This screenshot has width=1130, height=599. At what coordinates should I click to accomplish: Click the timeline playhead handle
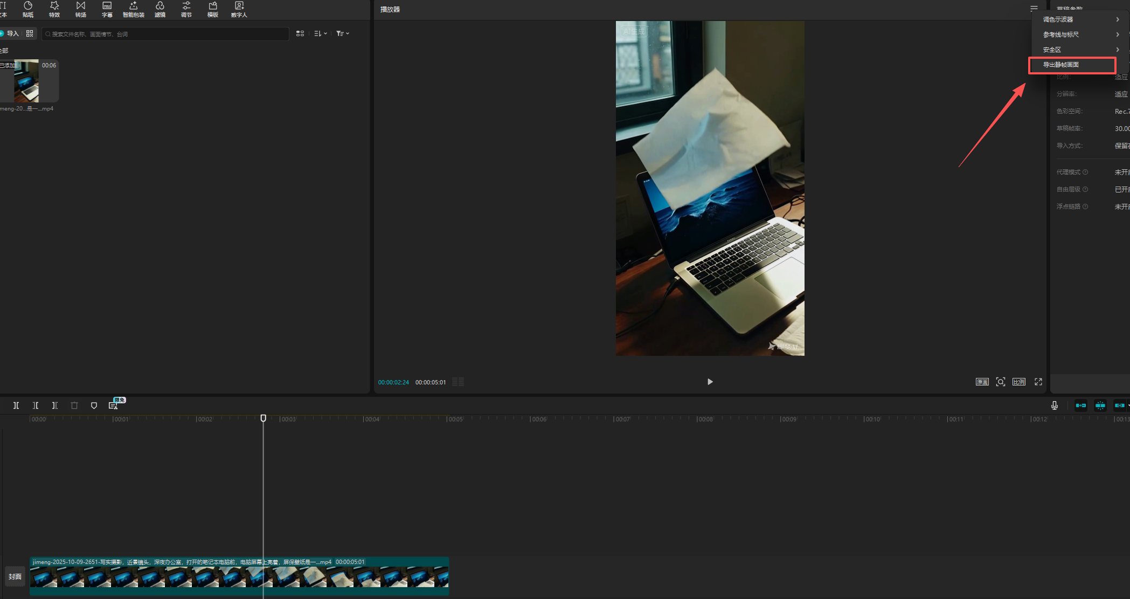point(264,418)
